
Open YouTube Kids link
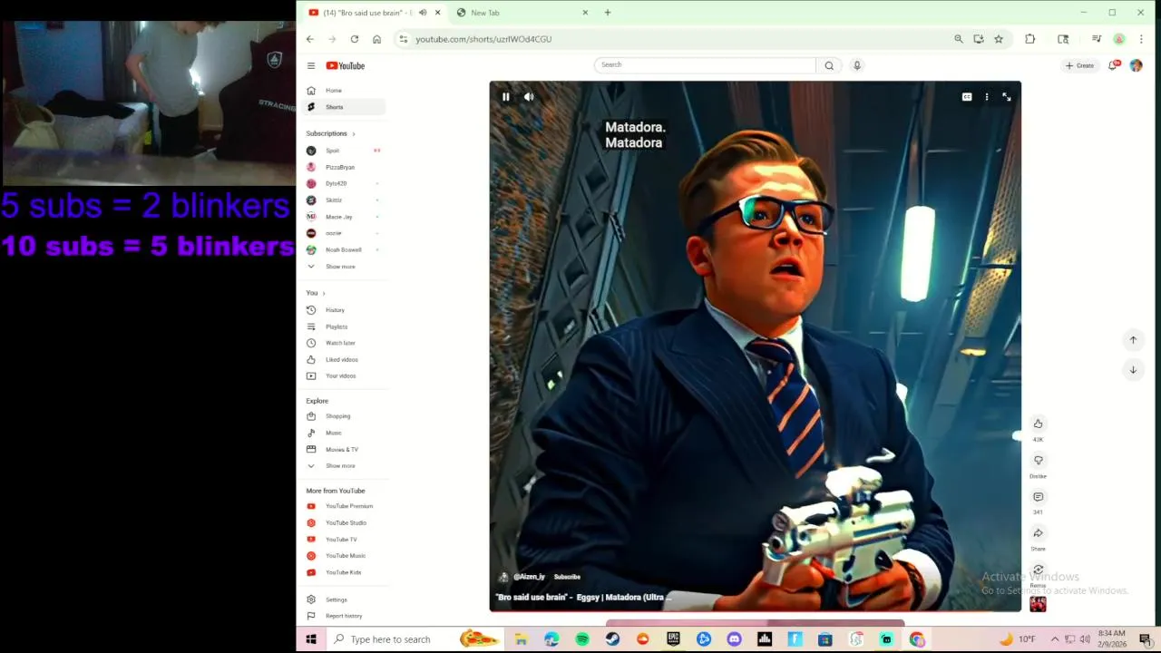(x=345, y=572)
